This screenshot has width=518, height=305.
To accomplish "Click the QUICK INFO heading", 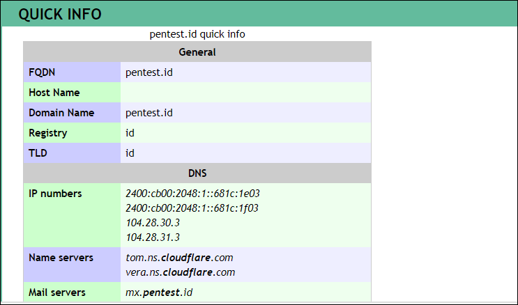I will point(60,14).
